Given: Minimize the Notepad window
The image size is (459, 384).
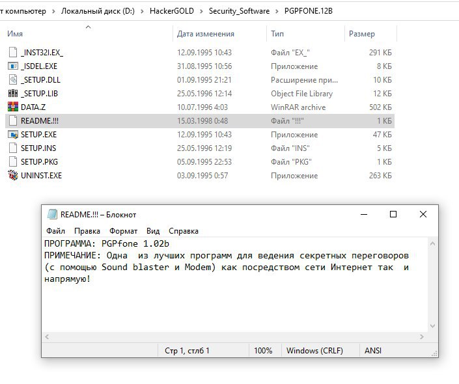Looking at the screenshot, I should click(x=364, y=214).
